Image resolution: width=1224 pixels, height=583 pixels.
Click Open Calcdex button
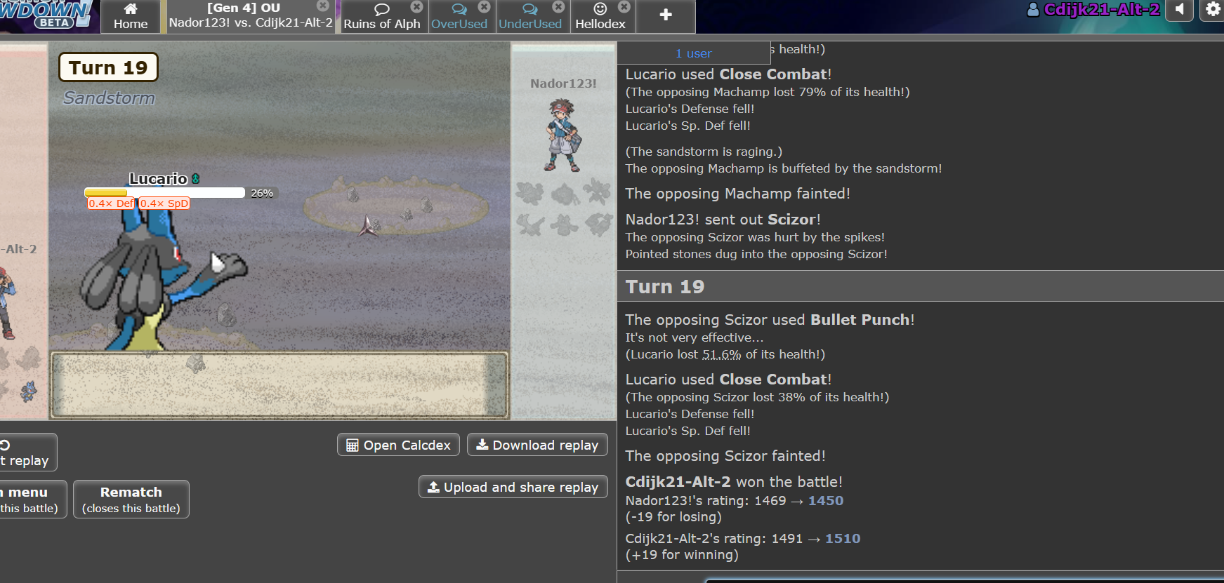point(398,445)
